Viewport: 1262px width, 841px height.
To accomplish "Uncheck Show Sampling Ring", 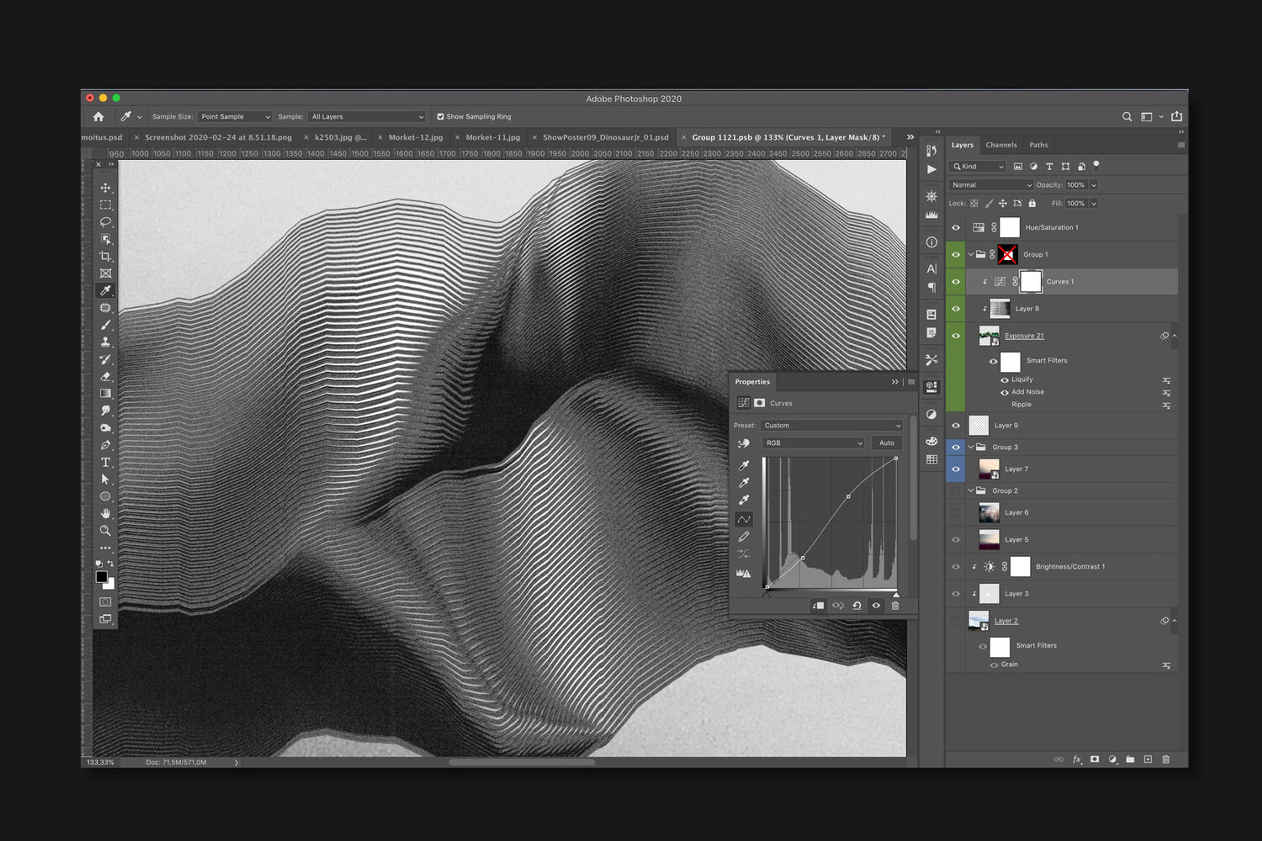I will click(440, 116).
